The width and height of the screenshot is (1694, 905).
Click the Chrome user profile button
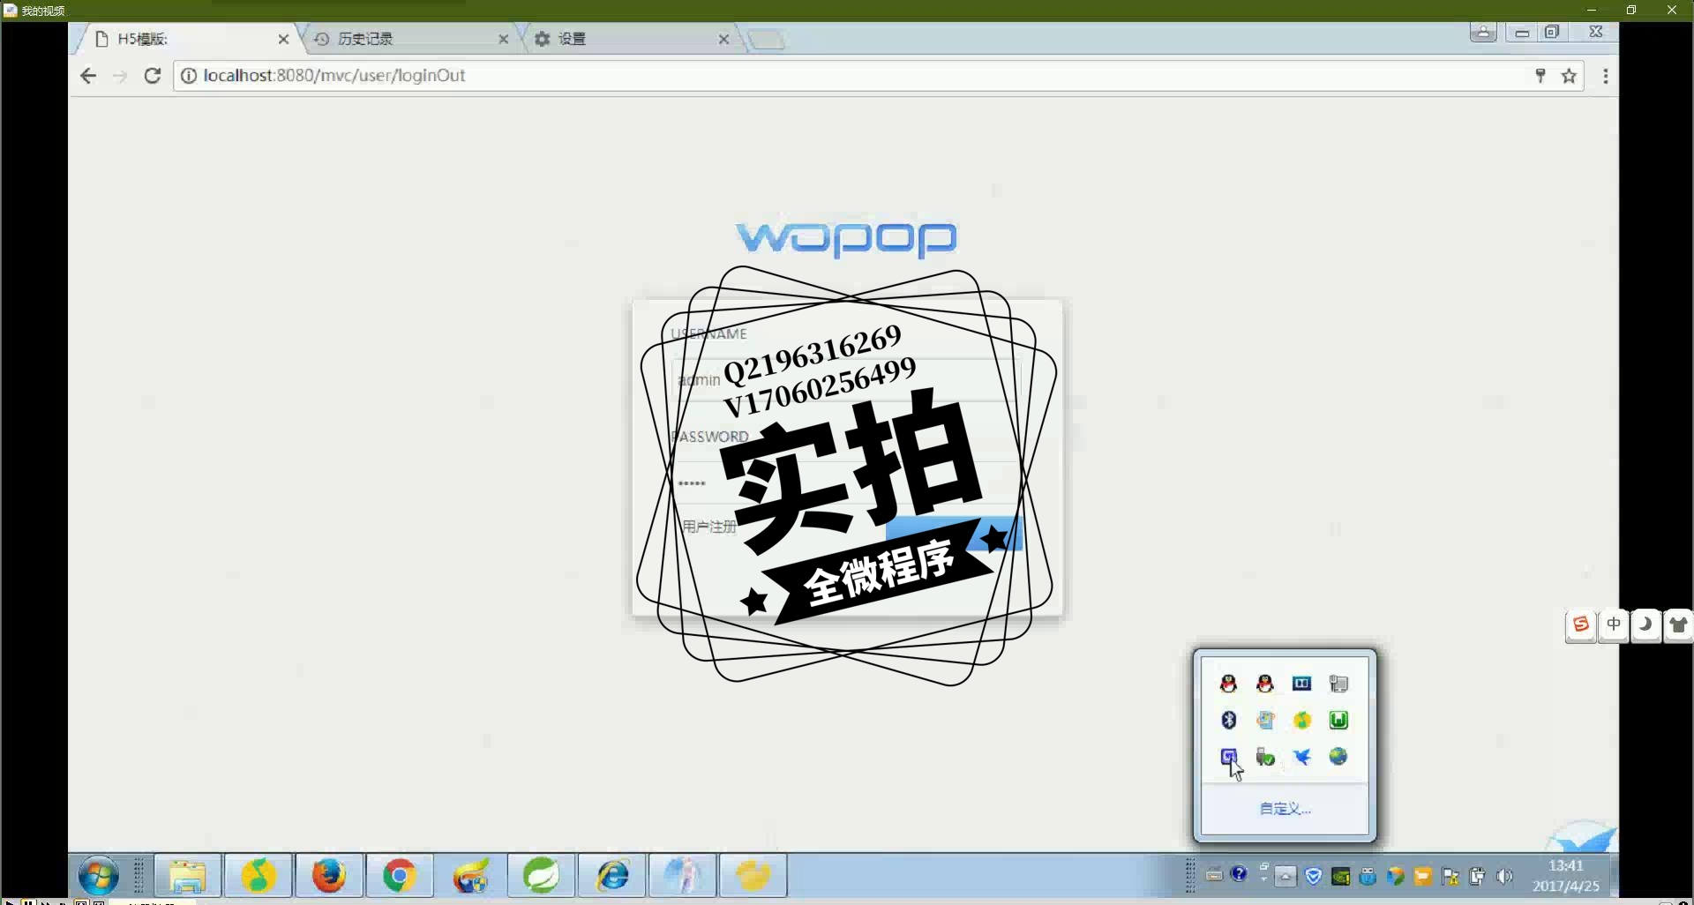1483,33
